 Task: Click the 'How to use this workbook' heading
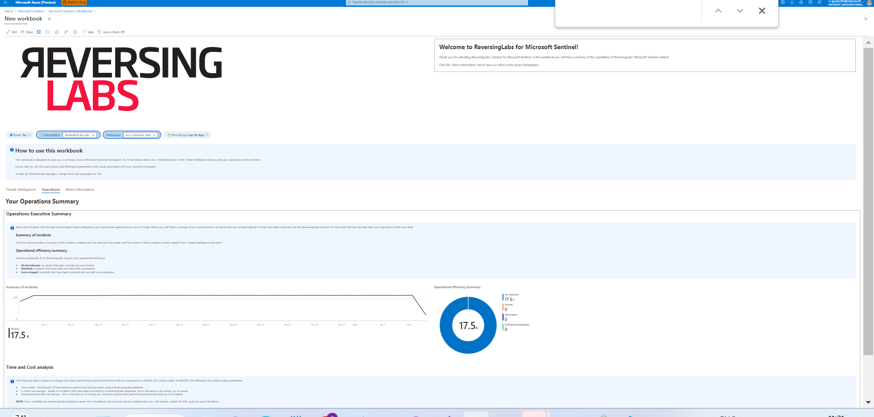[49, 151]
